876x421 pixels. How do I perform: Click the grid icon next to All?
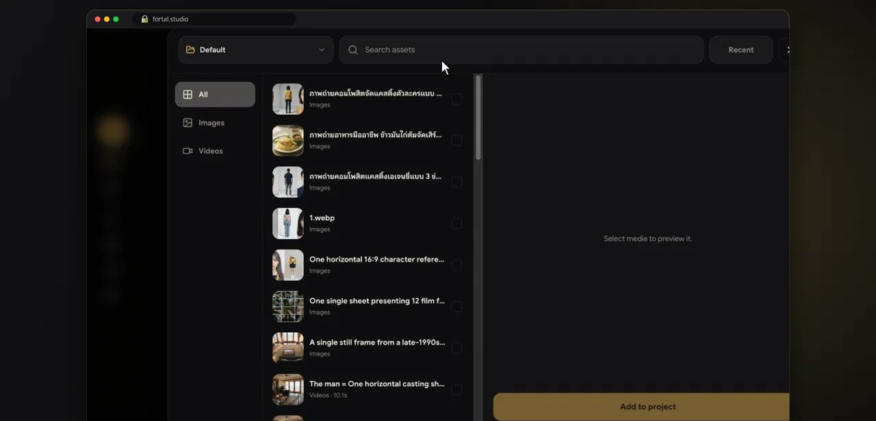click(188, 94)
